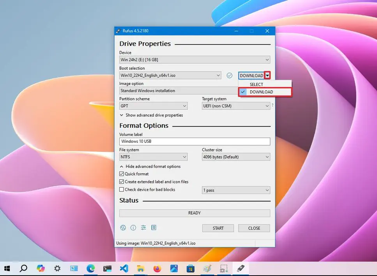Click the ISO checksum checkmark icon
Image resolution: width=377 pixels, height=276 pixels.
[x=230, y=76]
